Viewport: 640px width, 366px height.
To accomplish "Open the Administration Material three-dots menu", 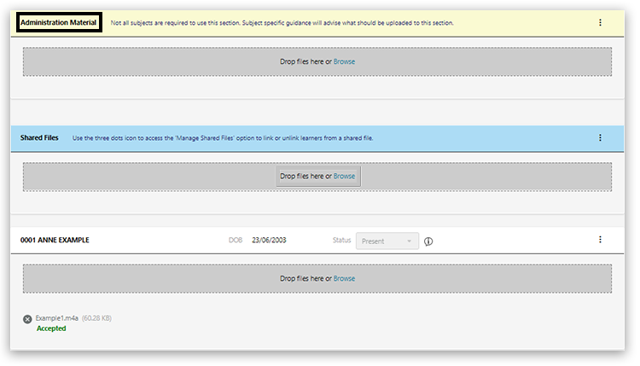I will [x=600, y=23].
